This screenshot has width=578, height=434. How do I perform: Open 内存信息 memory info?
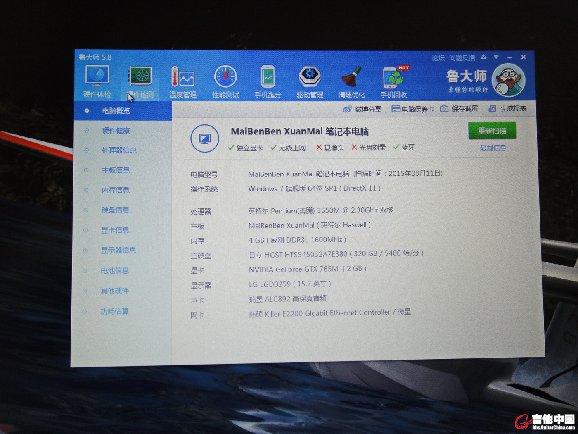pyautogui.click(x=116, y=190)
